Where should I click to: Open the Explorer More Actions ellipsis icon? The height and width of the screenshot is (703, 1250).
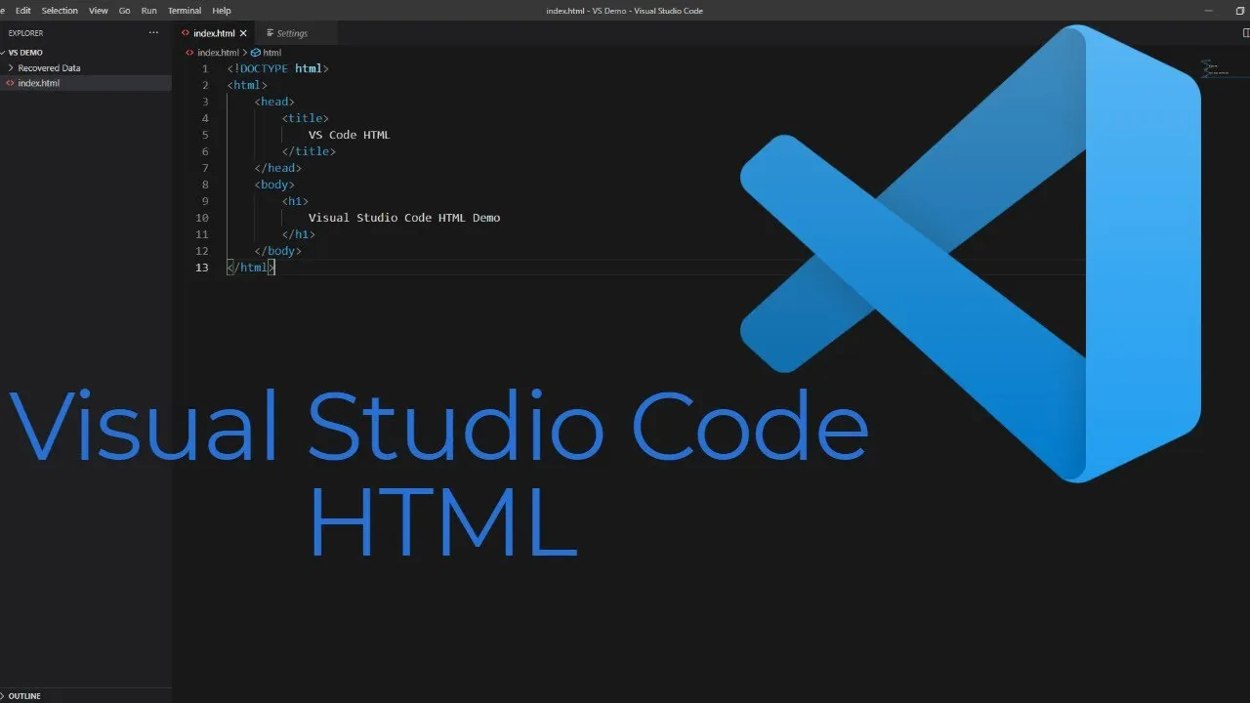pyautogui.click(x=152, y=32)
